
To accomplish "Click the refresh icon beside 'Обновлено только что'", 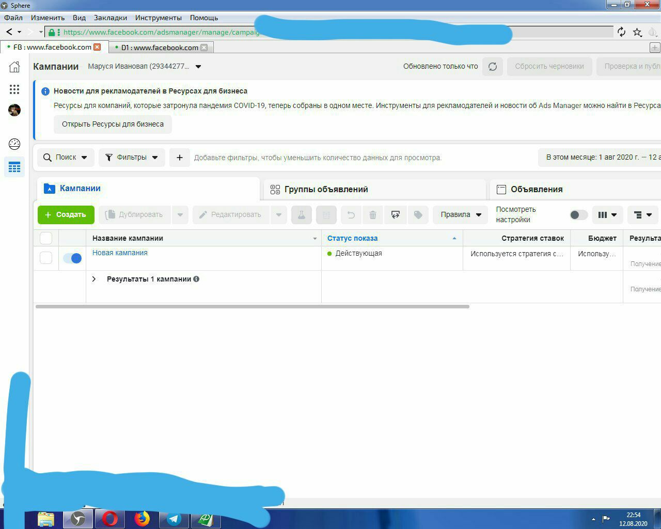I will (493, 66).
